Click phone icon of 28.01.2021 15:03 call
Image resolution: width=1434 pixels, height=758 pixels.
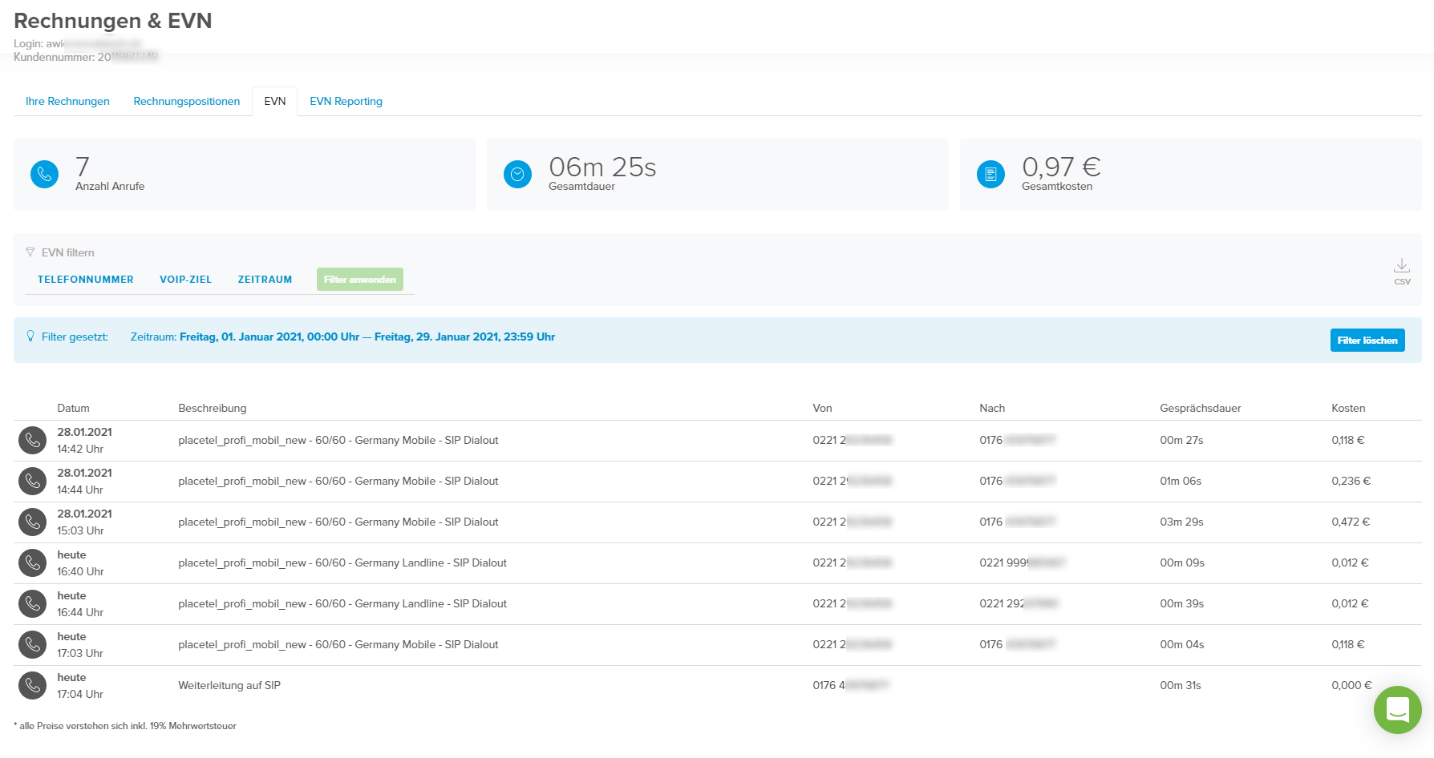click(x=32, y=522)
